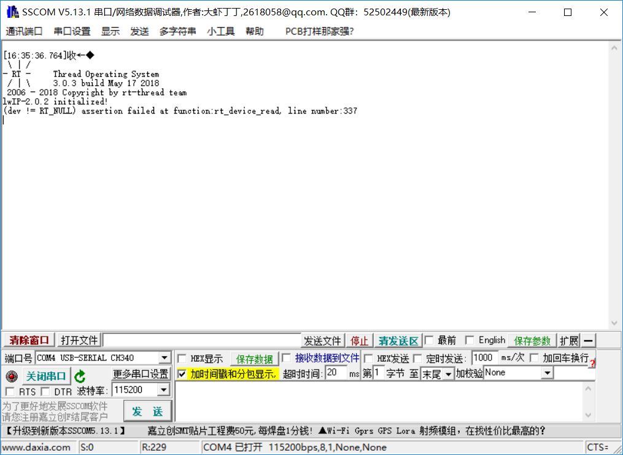Toggle the 最前 checkbox
Screen dimensions: 623x455
click(x=429, y=341)
